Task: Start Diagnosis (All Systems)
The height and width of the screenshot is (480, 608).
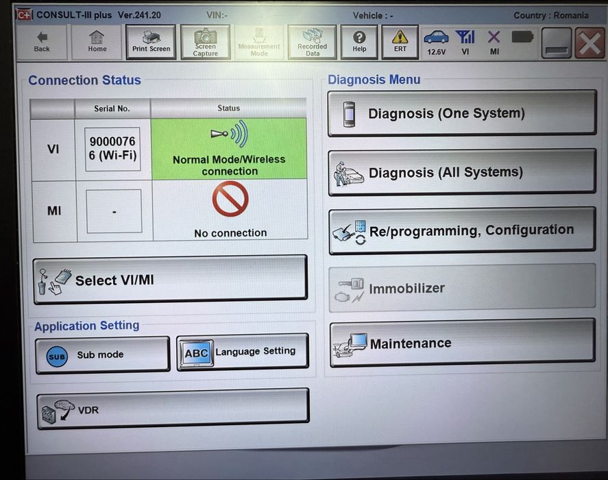Action: click(x=462, y=172)
